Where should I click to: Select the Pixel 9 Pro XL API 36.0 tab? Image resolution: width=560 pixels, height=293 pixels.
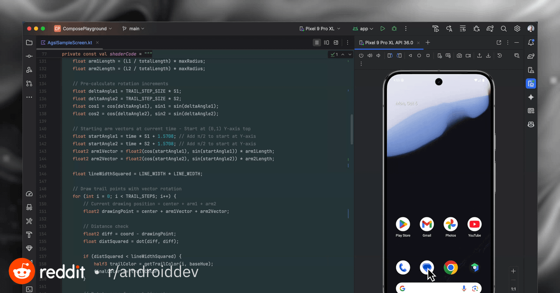point(389,42)
